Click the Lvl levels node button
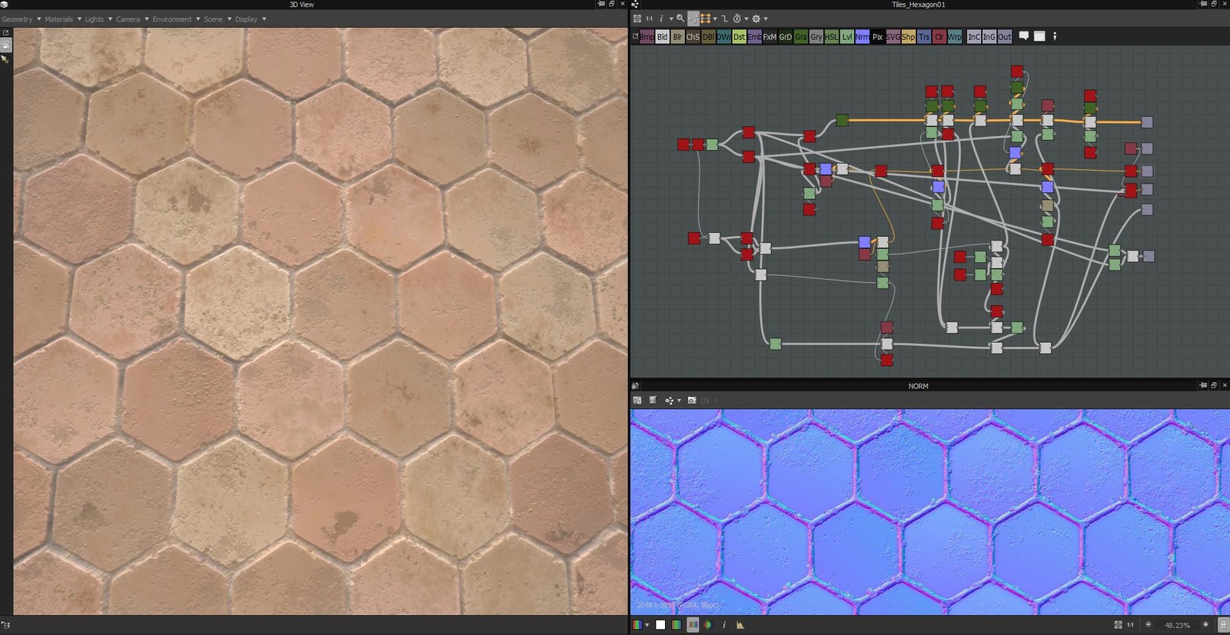The width and height of the screenshot is (1230, 635). [846, 37]
